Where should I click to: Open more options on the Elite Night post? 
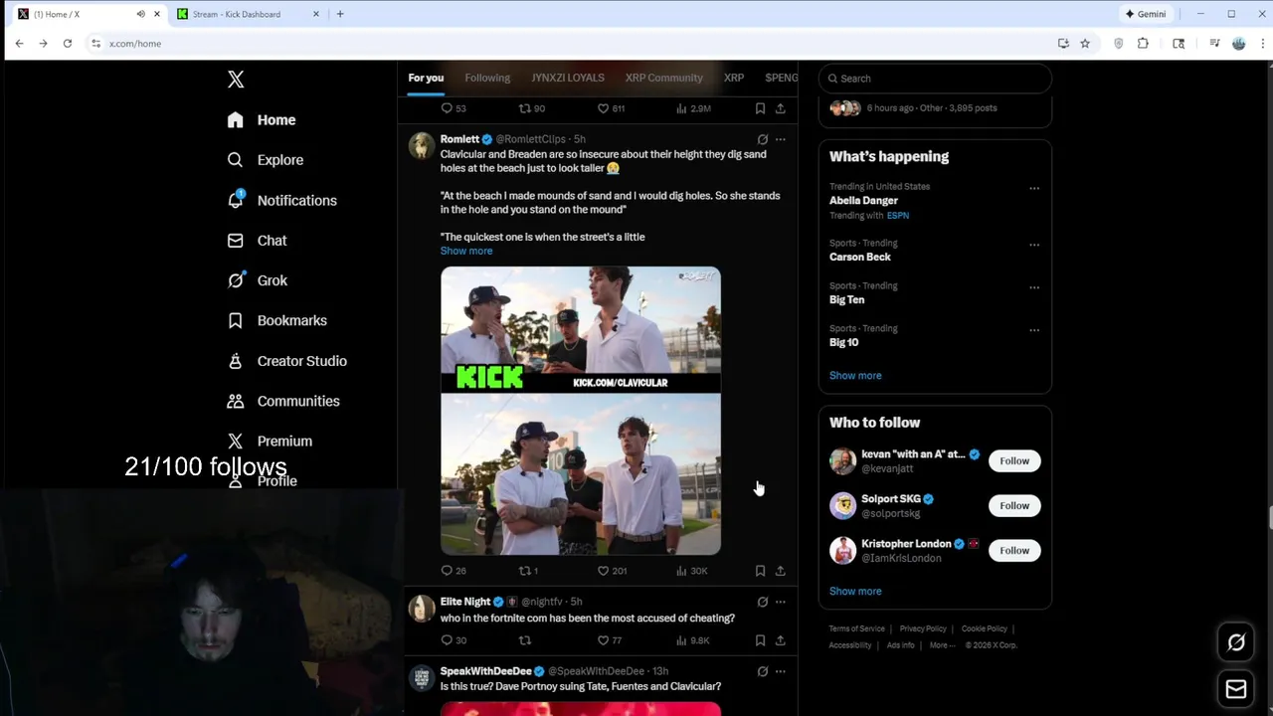[781, 602]
